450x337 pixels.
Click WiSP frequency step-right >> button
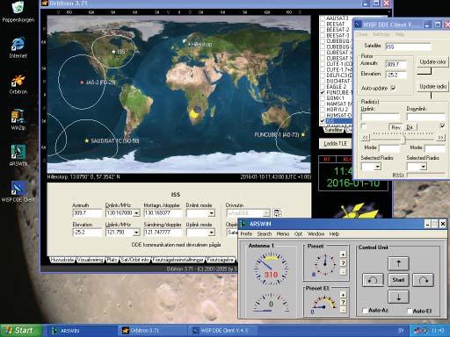point(440,138)
